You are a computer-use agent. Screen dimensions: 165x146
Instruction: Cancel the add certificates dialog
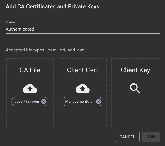[127, 137]
